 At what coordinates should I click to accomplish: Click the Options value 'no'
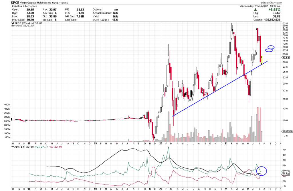pyautogui.click(x=116, y=9)
